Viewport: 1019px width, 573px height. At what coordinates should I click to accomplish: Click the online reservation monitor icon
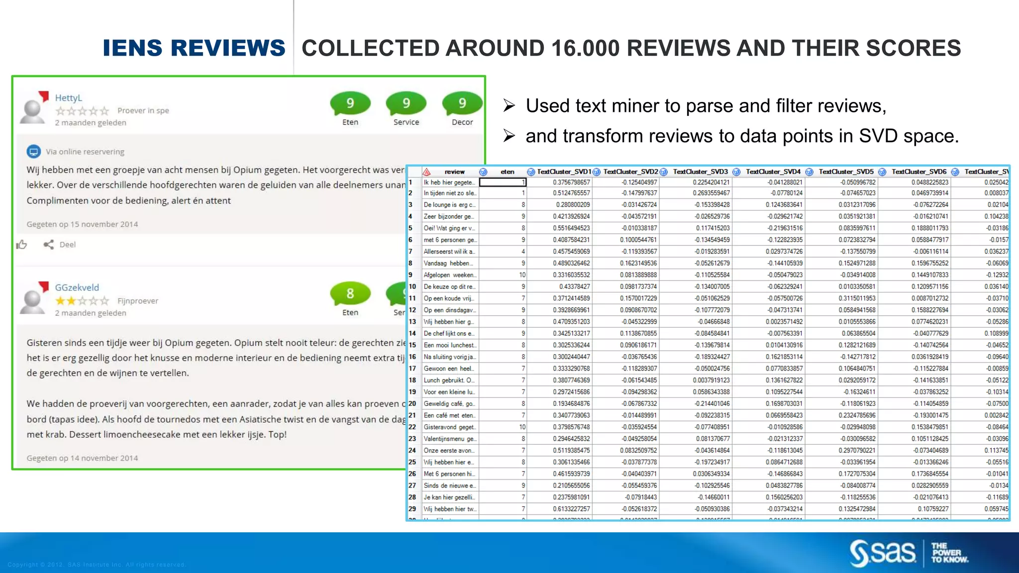coord(33,151)
